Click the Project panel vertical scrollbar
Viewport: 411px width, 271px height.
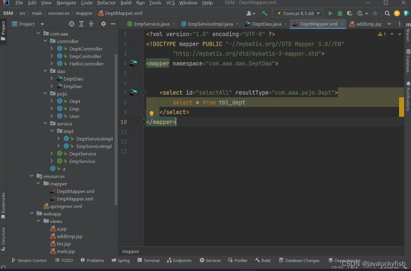(x=116, y=126)
